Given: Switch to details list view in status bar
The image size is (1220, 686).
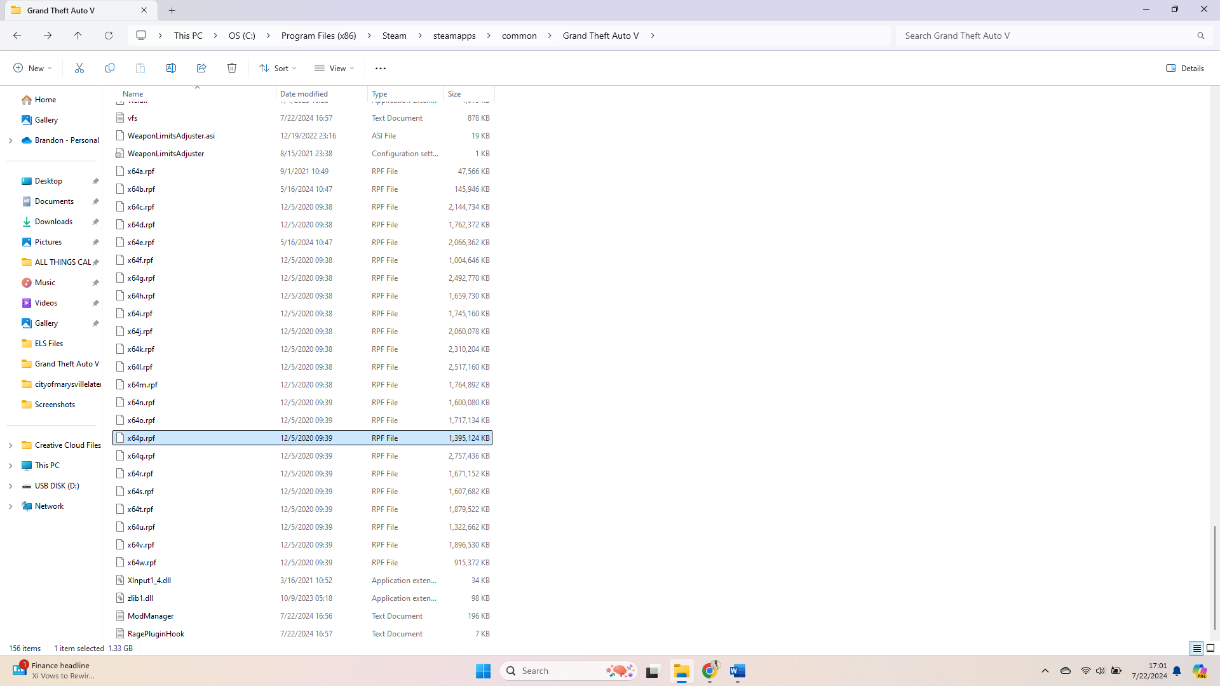Looking at the screenshot, I should pos(1196,648).
